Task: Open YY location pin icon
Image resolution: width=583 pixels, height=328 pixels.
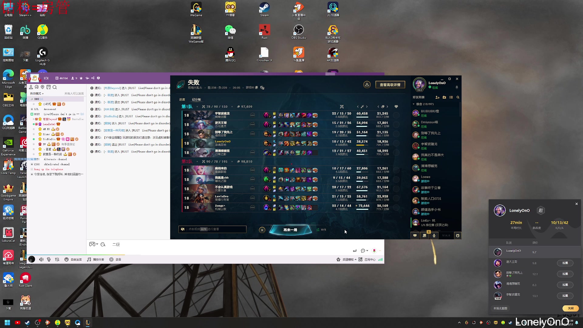Action: tap(43, 87)
